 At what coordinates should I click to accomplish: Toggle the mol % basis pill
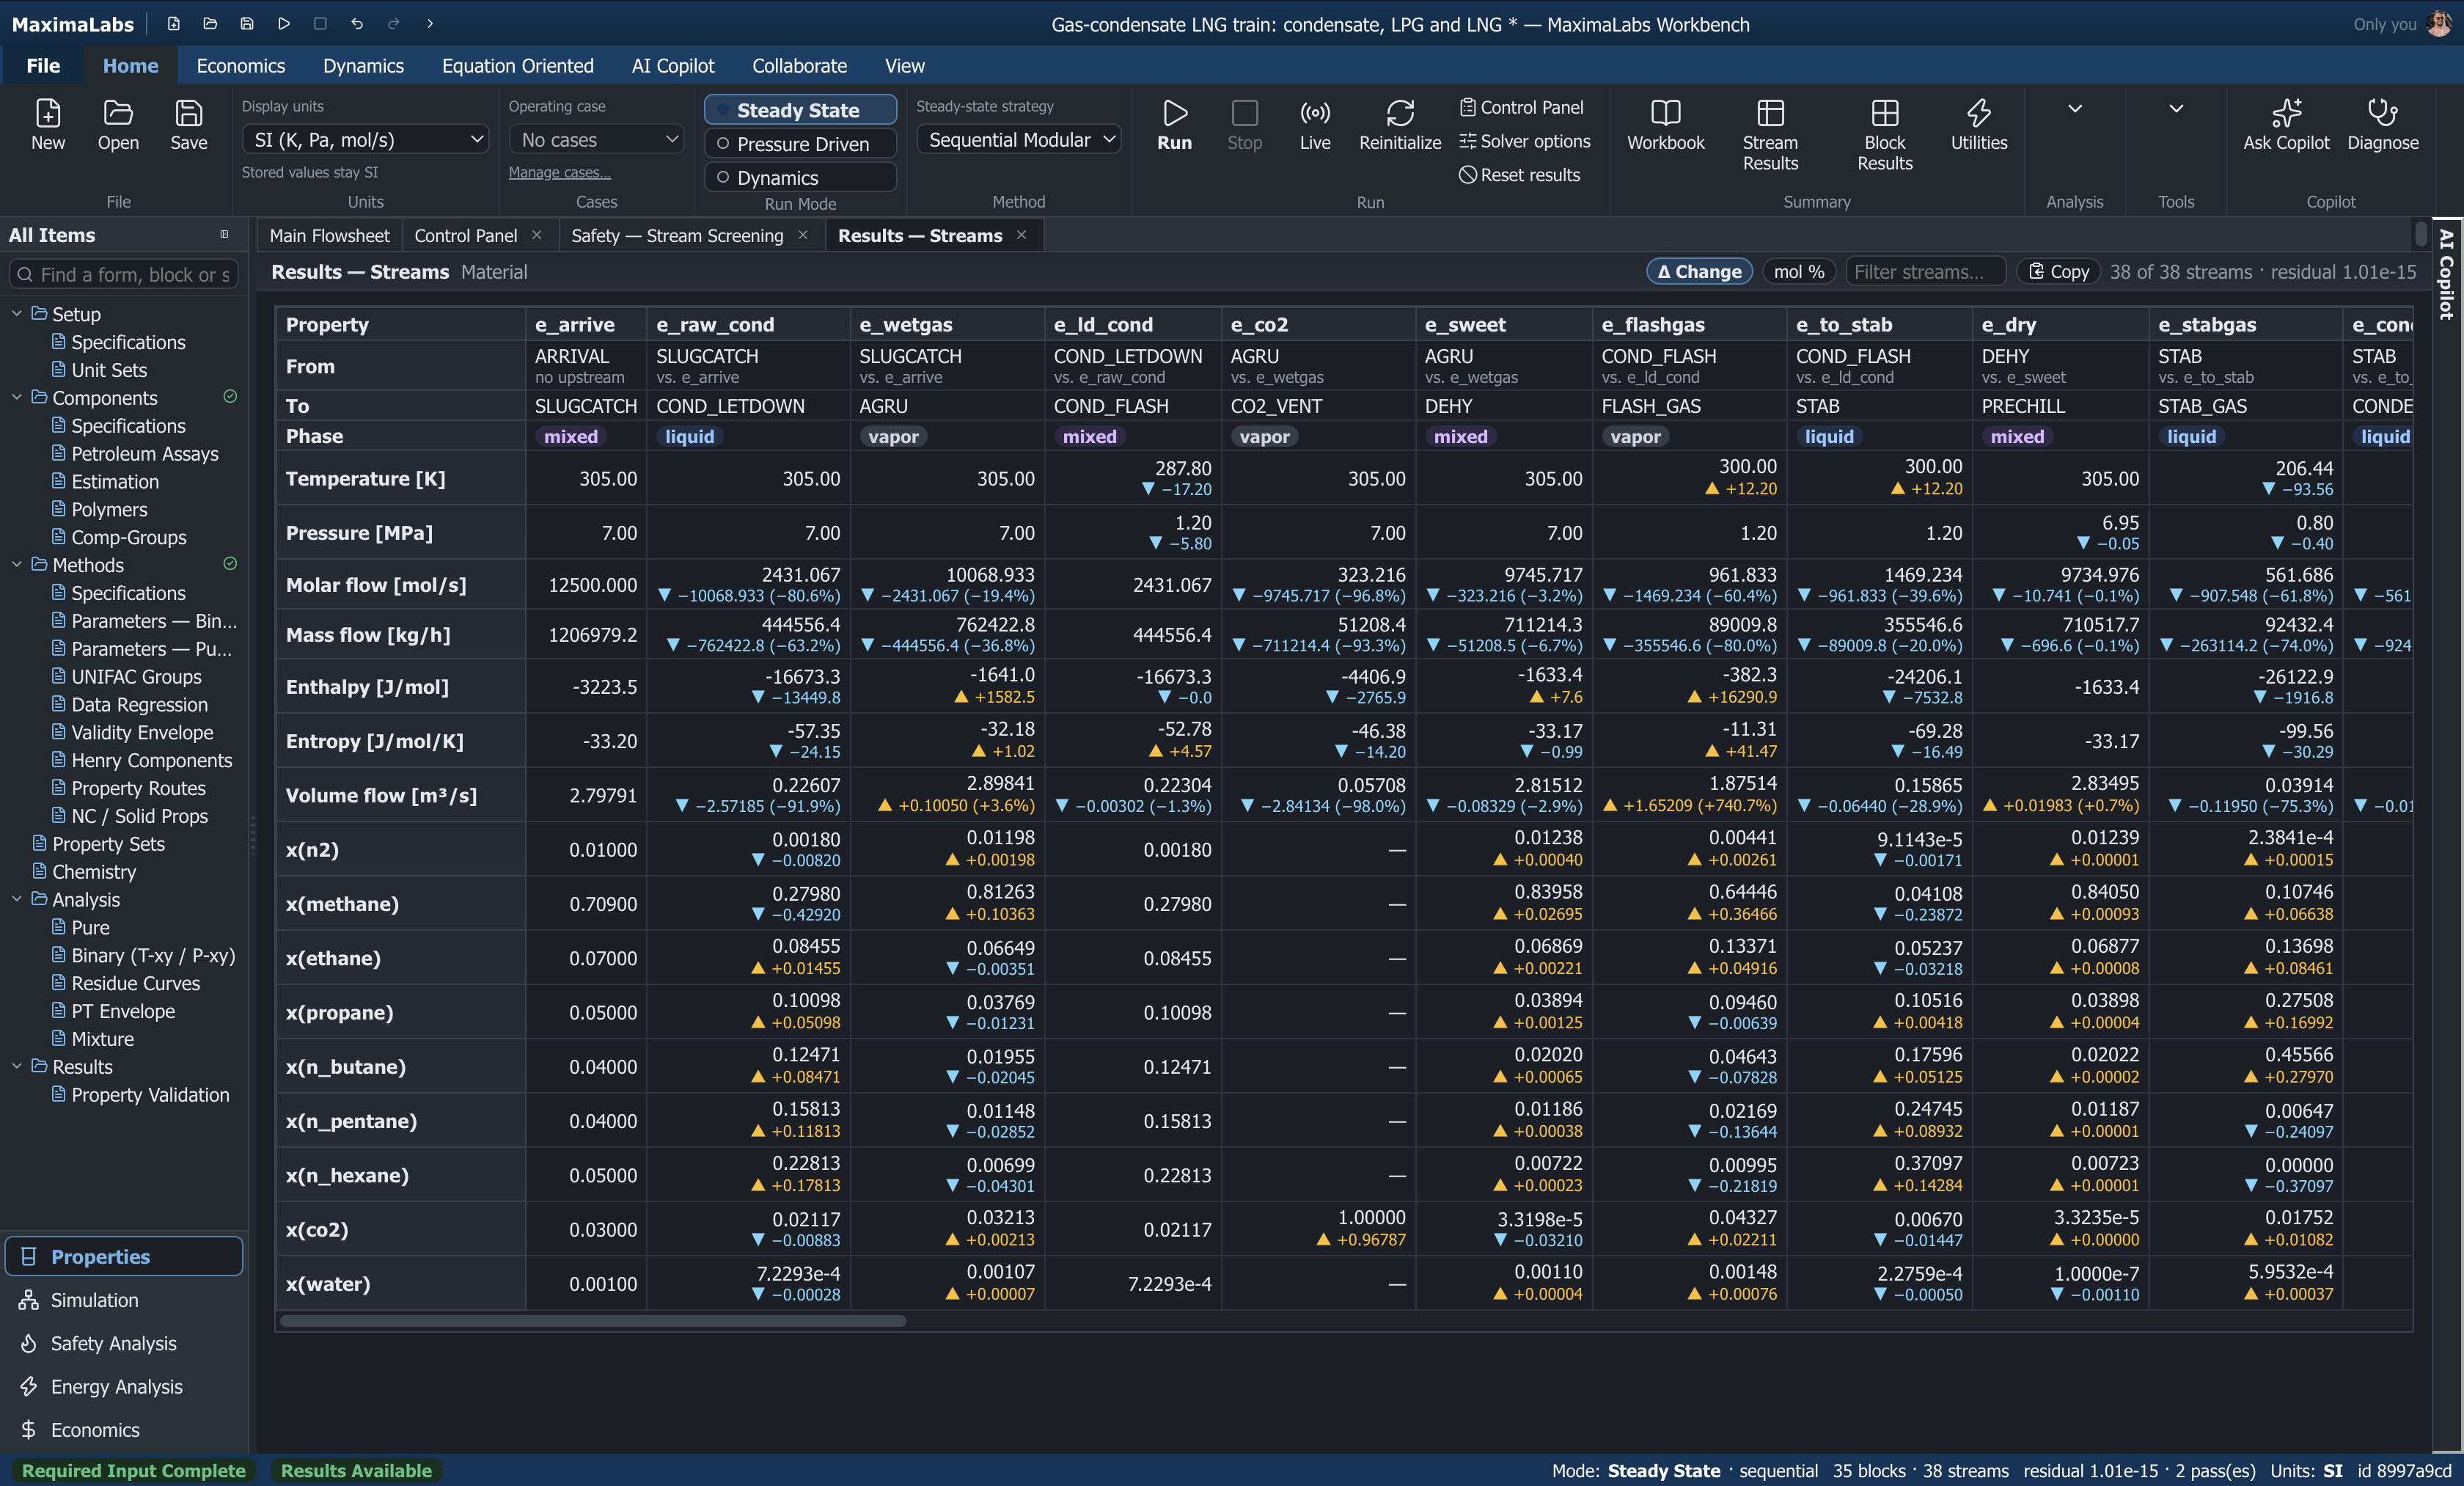point(1798,272)
